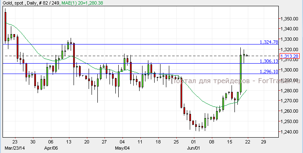Select the MAE(1) 20=1,280.38 indicator label
This screenshot has width=303, height=153.
pos(82,2)
